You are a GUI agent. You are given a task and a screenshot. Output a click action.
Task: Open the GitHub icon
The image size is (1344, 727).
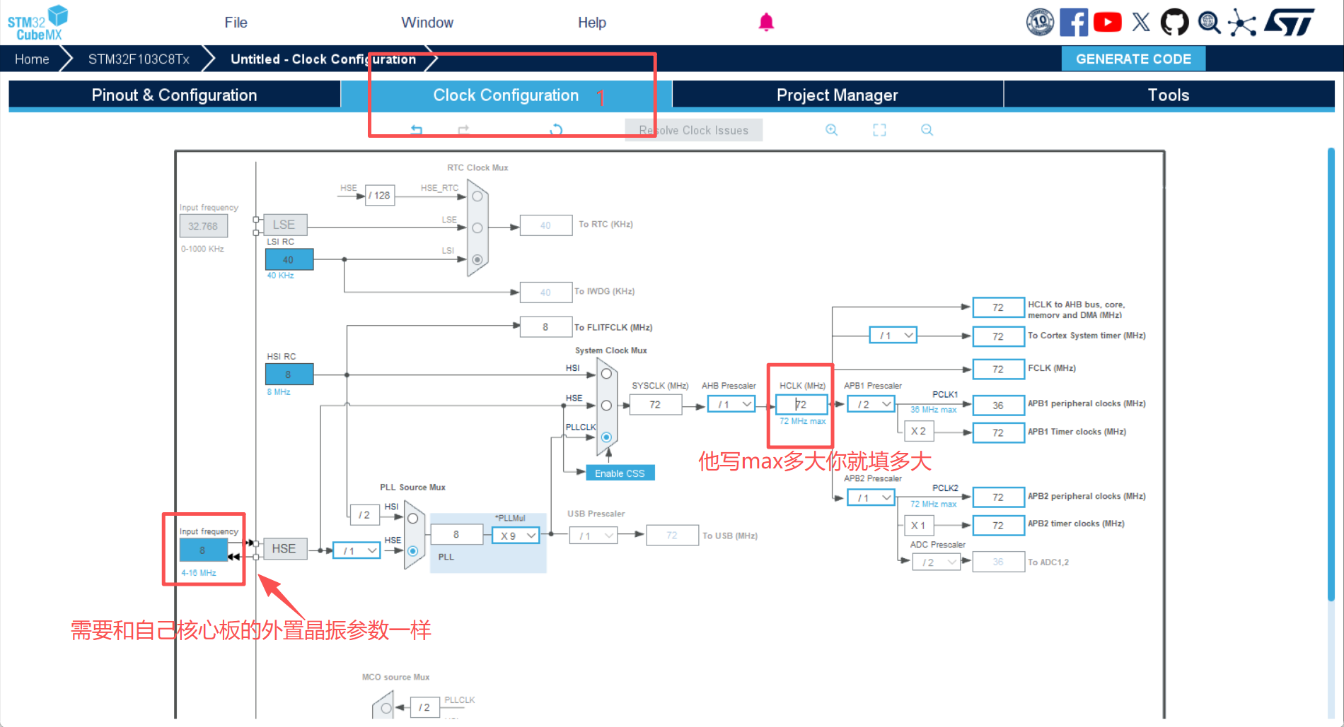(x=1174, y=23)
